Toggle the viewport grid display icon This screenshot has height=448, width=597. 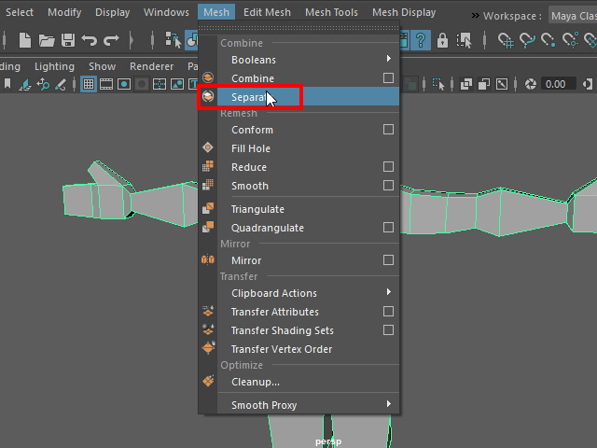(x=89, y=84)
